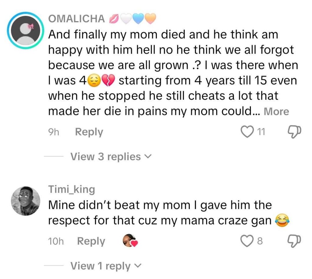Select the 10h timestamp
The width and height of the screenshot is (312, 279).
pos(56,241)
